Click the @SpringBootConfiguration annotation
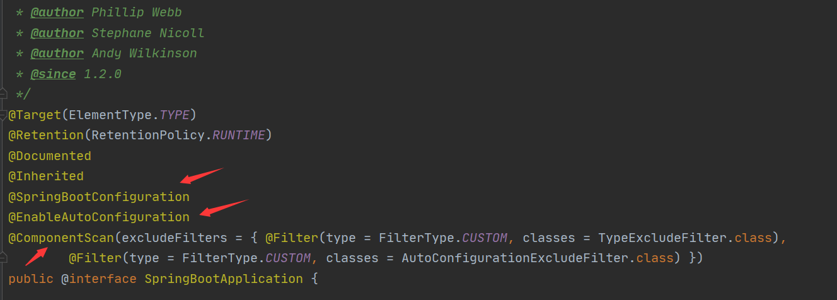Image resolution: width=837 pixels, height=300 pixels. [x=98, y=197]
